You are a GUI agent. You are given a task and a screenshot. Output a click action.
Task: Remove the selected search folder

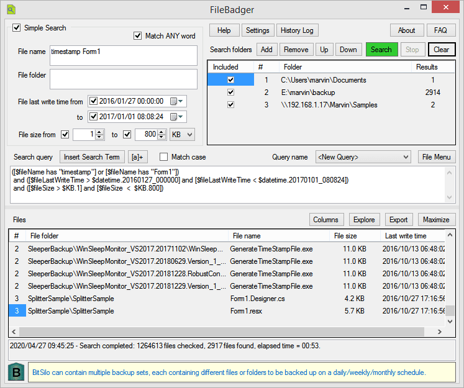coord(296,50)
